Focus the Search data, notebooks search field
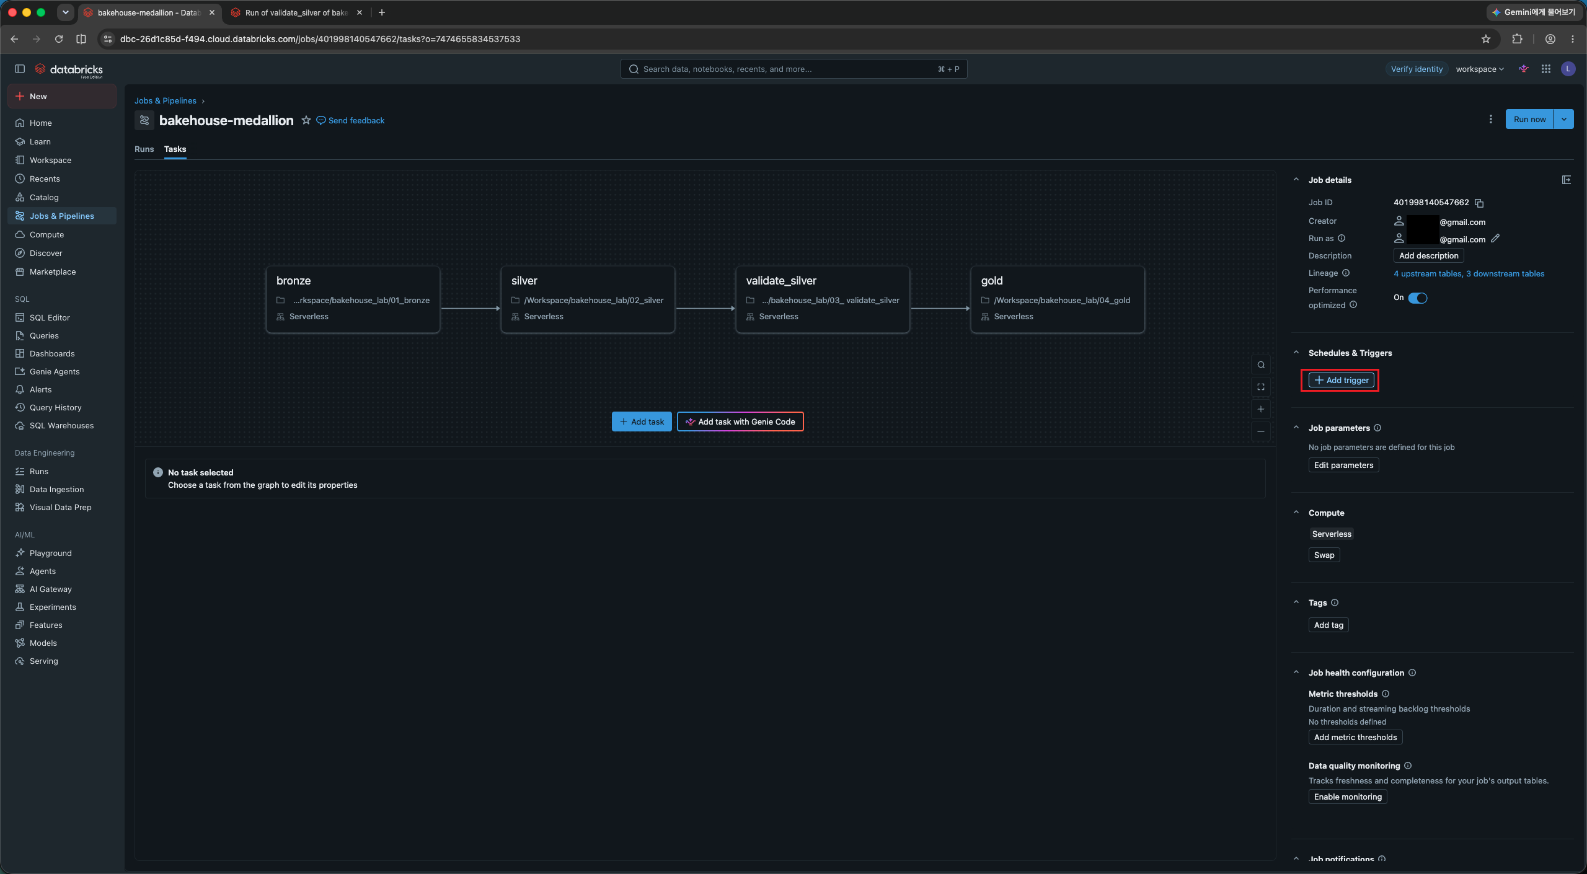The image size is (1587, 874). point(793,69)
